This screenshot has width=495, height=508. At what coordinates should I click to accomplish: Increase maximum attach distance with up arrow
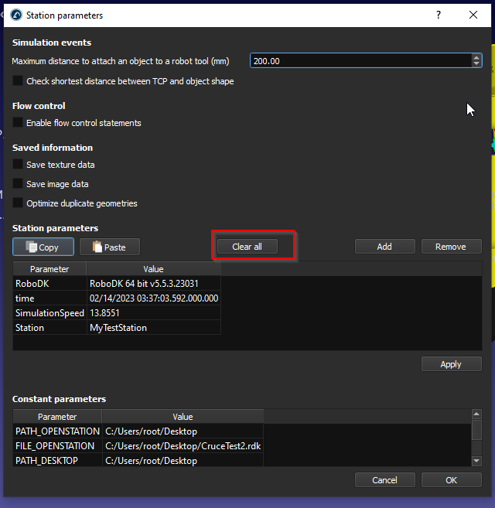point(476,57)
